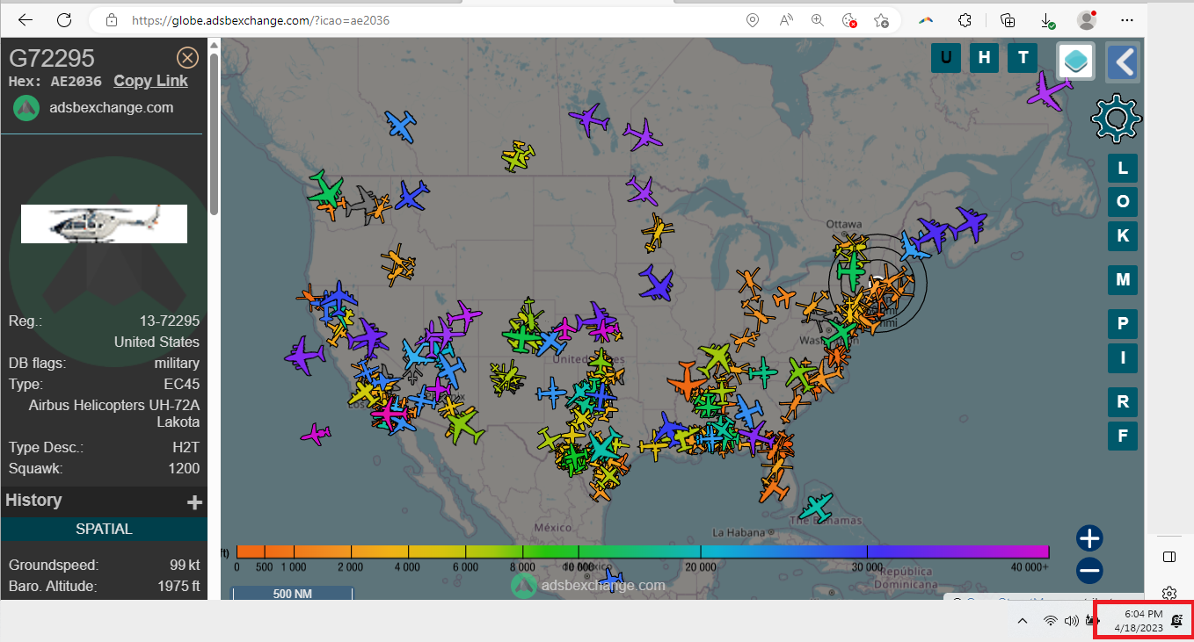Image resolution: width=1194 pixels, height=642 pixels.
Task: Click the colorful extension icon in toolbar
Action: [x=926, y=19]
